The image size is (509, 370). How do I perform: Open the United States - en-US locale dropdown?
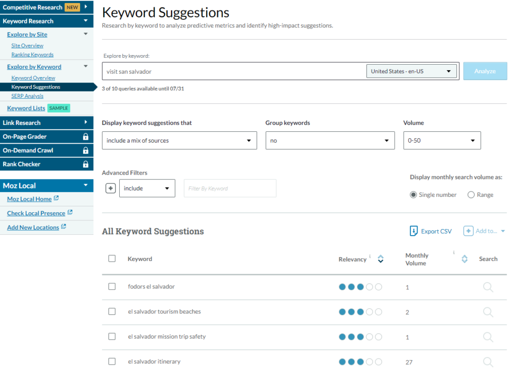tap(412, 71)
